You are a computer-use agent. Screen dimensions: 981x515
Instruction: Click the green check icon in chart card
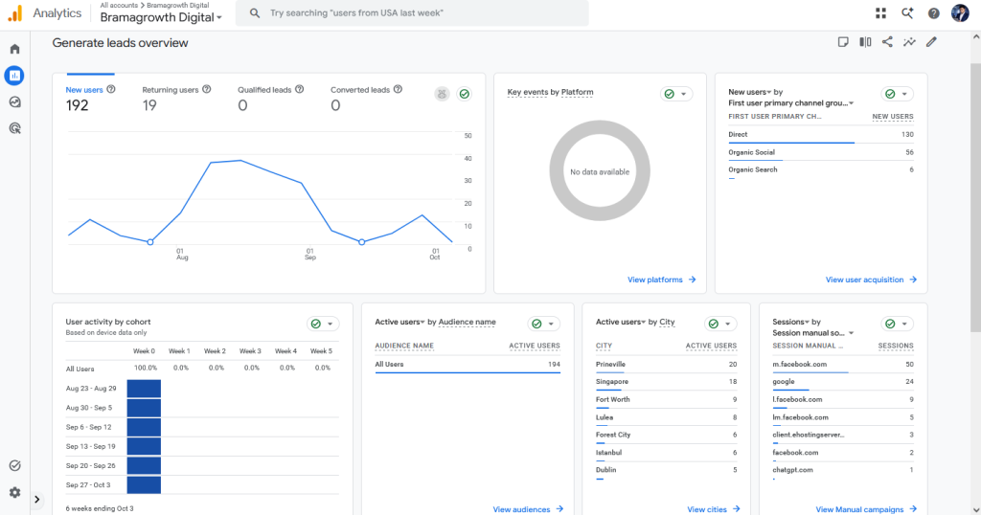click(x=465, y=95)
